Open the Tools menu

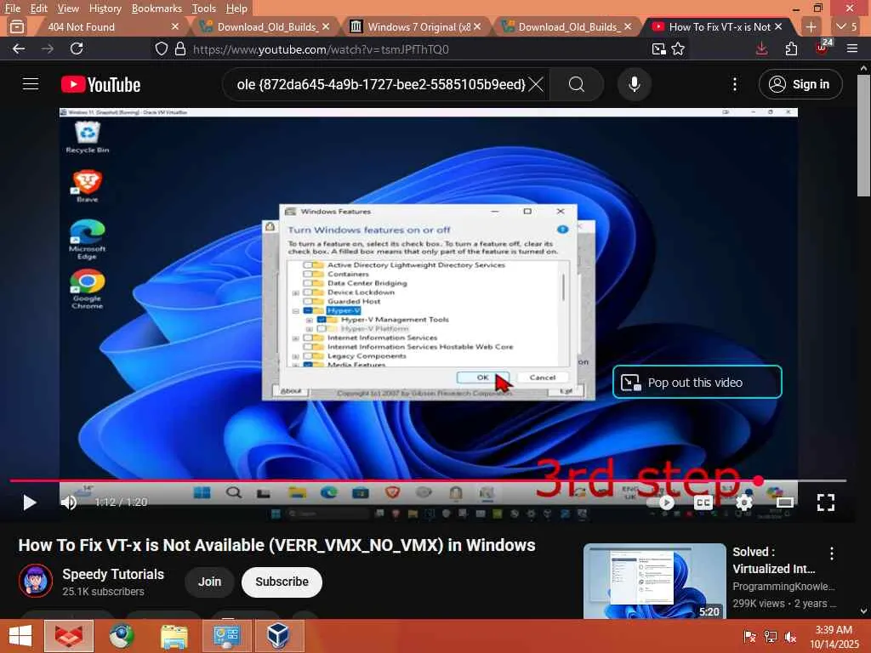[x=204, y=9]
